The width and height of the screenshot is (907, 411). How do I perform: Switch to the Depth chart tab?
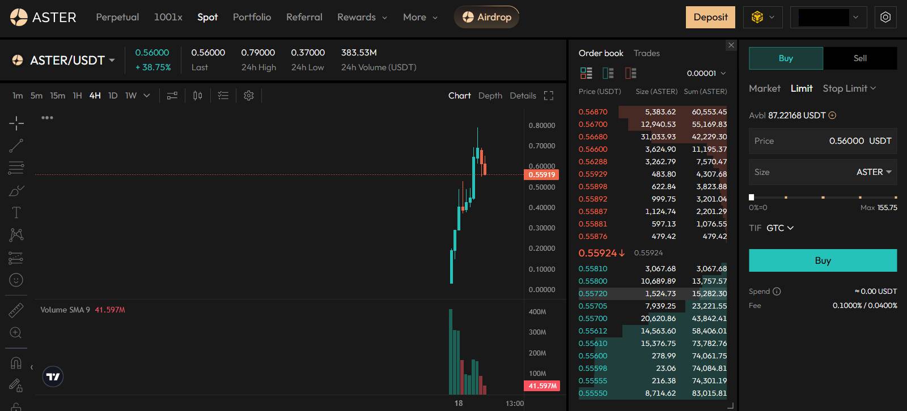[x=490, y=96]
